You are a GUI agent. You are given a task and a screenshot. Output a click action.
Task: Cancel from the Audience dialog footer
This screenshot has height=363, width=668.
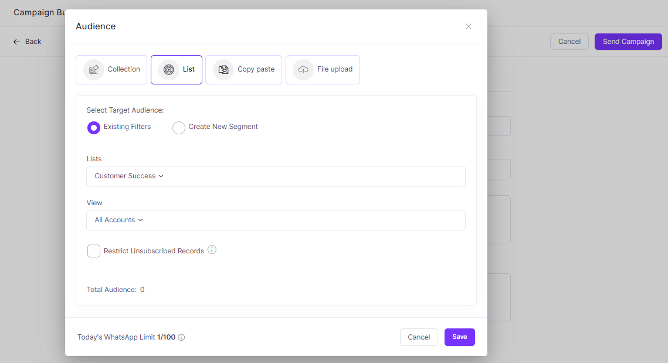(x=419, y=337)
